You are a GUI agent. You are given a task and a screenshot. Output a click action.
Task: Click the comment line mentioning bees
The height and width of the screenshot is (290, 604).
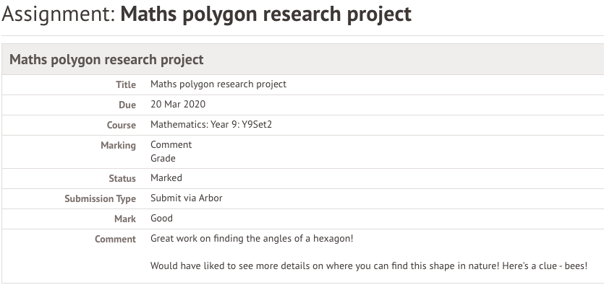(x=369, y=265)
